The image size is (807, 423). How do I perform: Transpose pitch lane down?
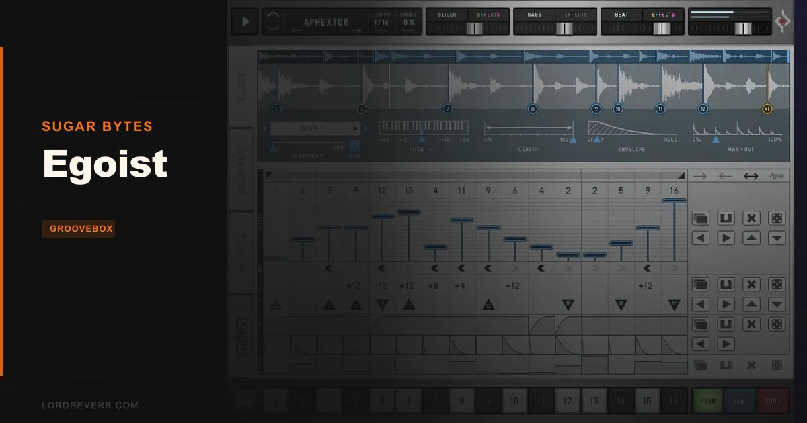coord(777,305)
